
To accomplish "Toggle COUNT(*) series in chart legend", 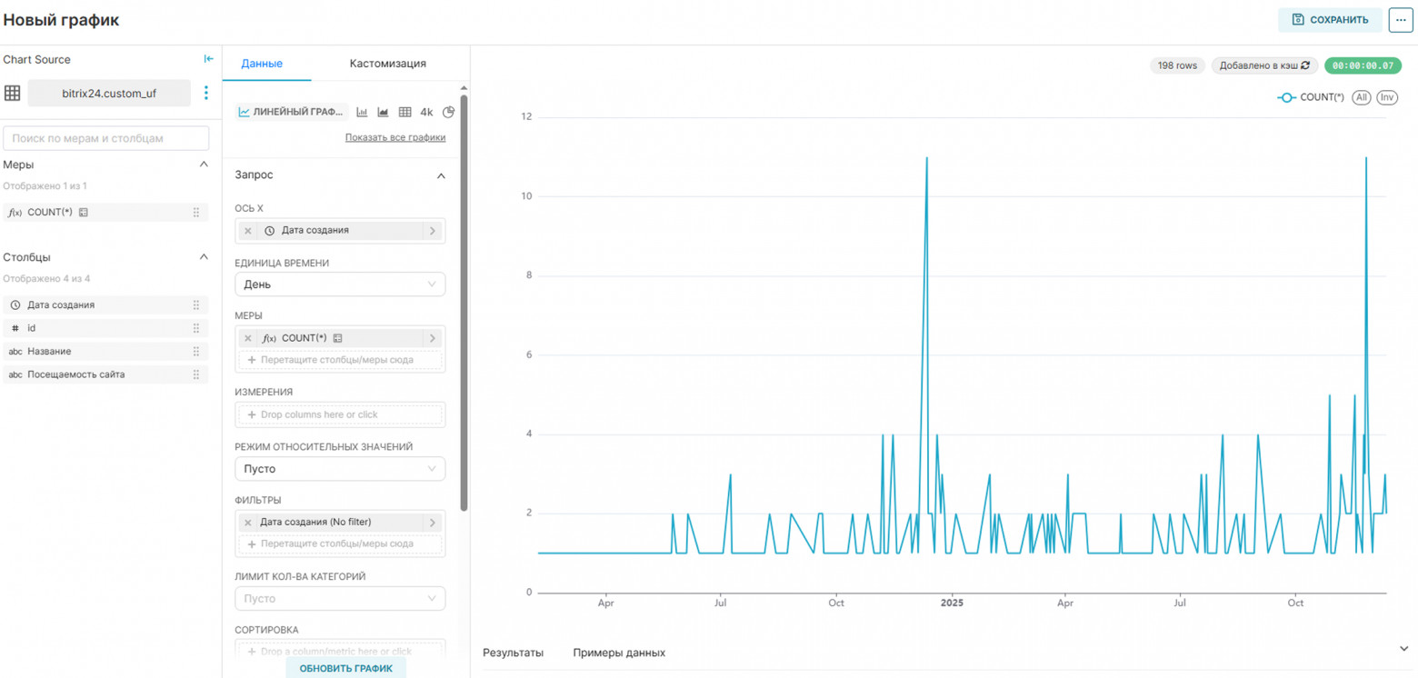I will tap(1311, 97).
